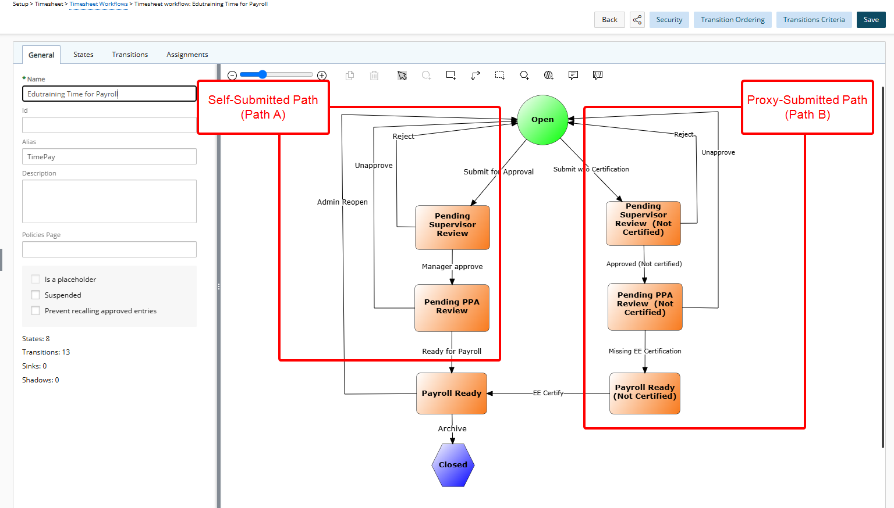Select the add transition arrow tool
Viewport: 894px width, 508px height.
[476, 75]
